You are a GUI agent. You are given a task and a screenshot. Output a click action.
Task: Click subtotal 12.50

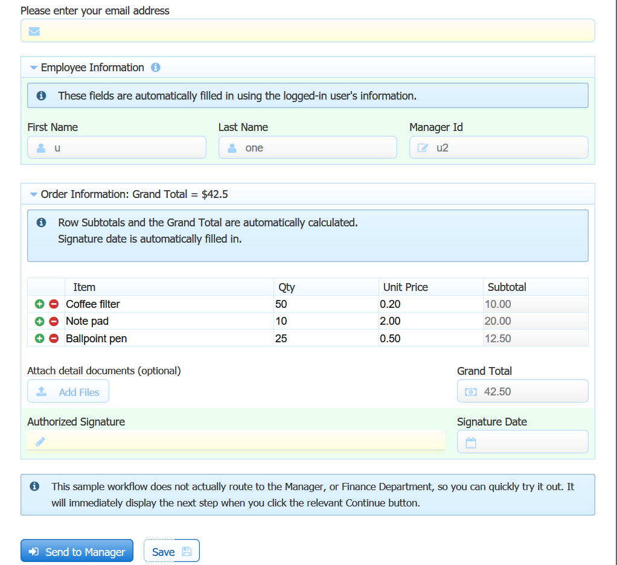tap(536, 339)
